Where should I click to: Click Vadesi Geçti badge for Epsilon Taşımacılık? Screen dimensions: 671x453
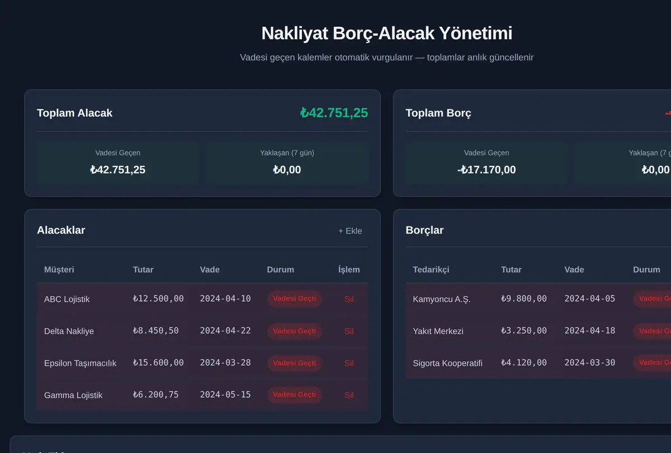[295, 363]
